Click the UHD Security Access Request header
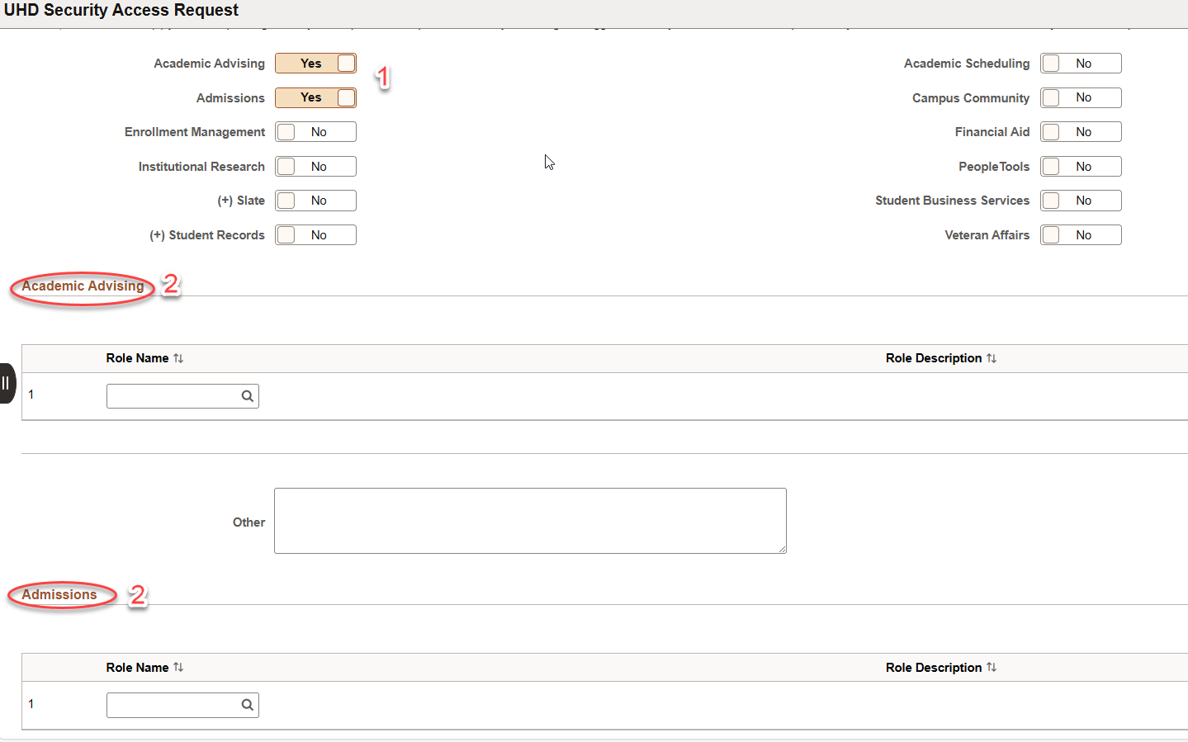Screen dimensions: 1188x742 click(120, 10)
